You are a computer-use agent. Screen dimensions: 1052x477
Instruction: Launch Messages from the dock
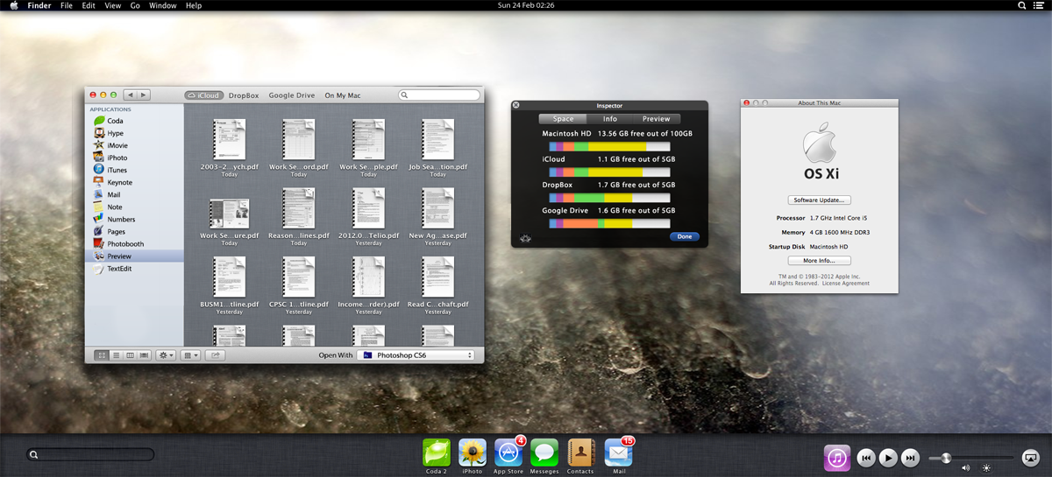pos(544,452)
